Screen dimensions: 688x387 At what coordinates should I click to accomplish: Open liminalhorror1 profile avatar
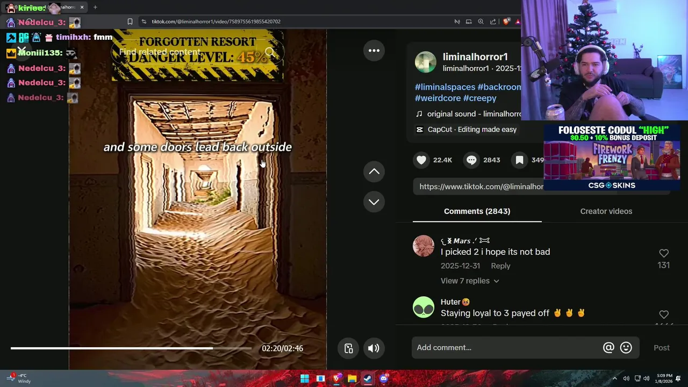[x=425, y=62]
